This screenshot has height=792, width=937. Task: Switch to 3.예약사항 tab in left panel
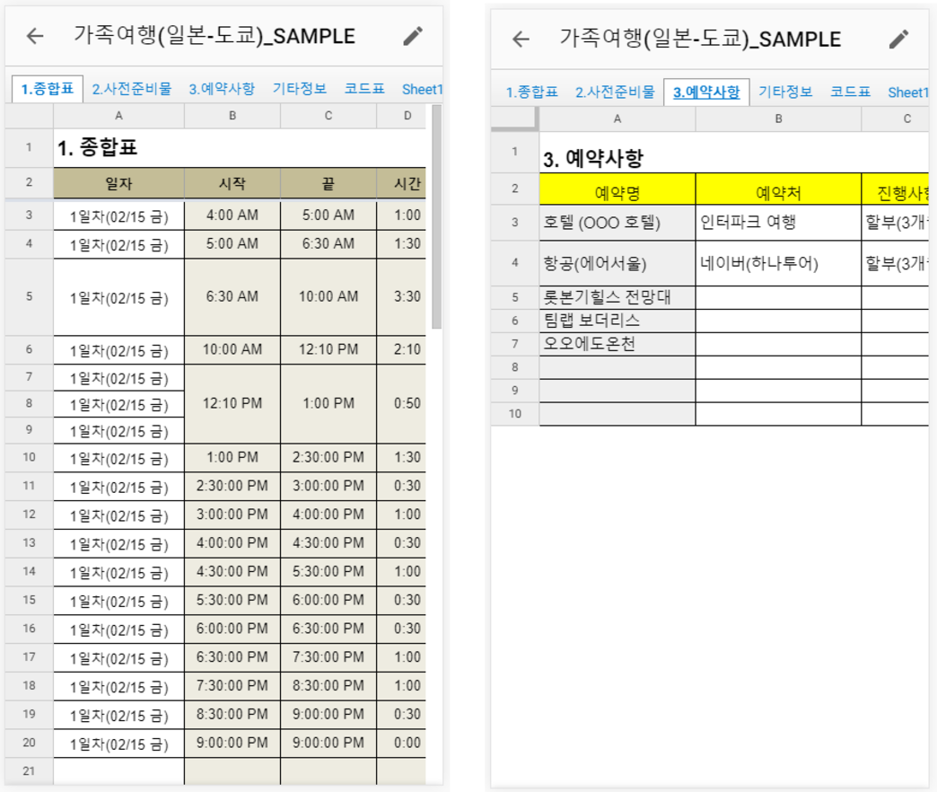point(222,89)
